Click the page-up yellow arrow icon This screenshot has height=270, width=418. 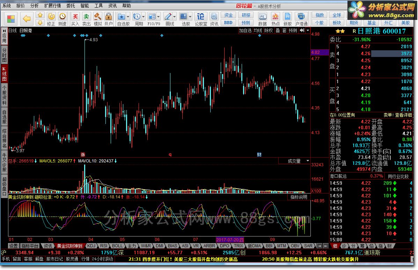pos(40,15)
